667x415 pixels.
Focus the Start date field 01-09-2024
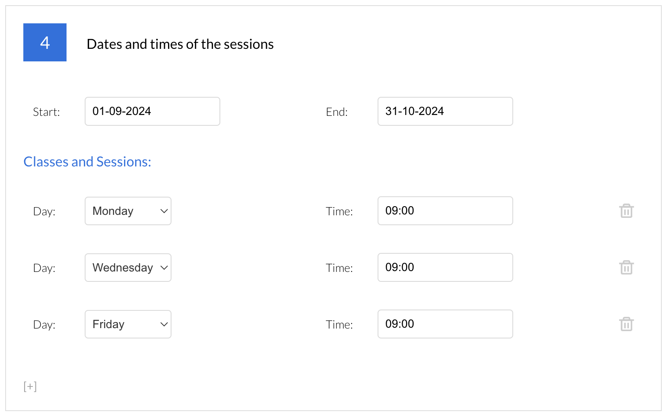pyautogui.click(x=152, y=112)
